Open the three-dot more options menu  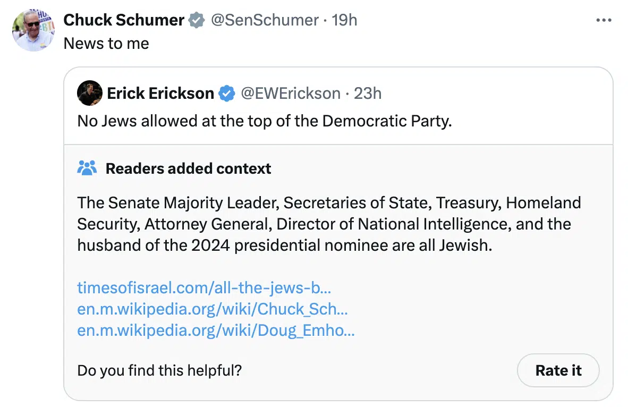pyautogui.click(x=604, y=20)
